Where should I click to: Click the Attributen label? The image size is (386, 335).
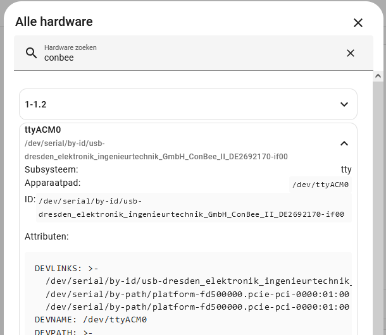click(x=47, y=236)
